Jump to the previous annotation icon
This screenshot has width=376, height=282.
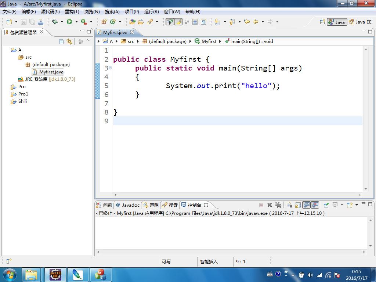pos(232,22)
